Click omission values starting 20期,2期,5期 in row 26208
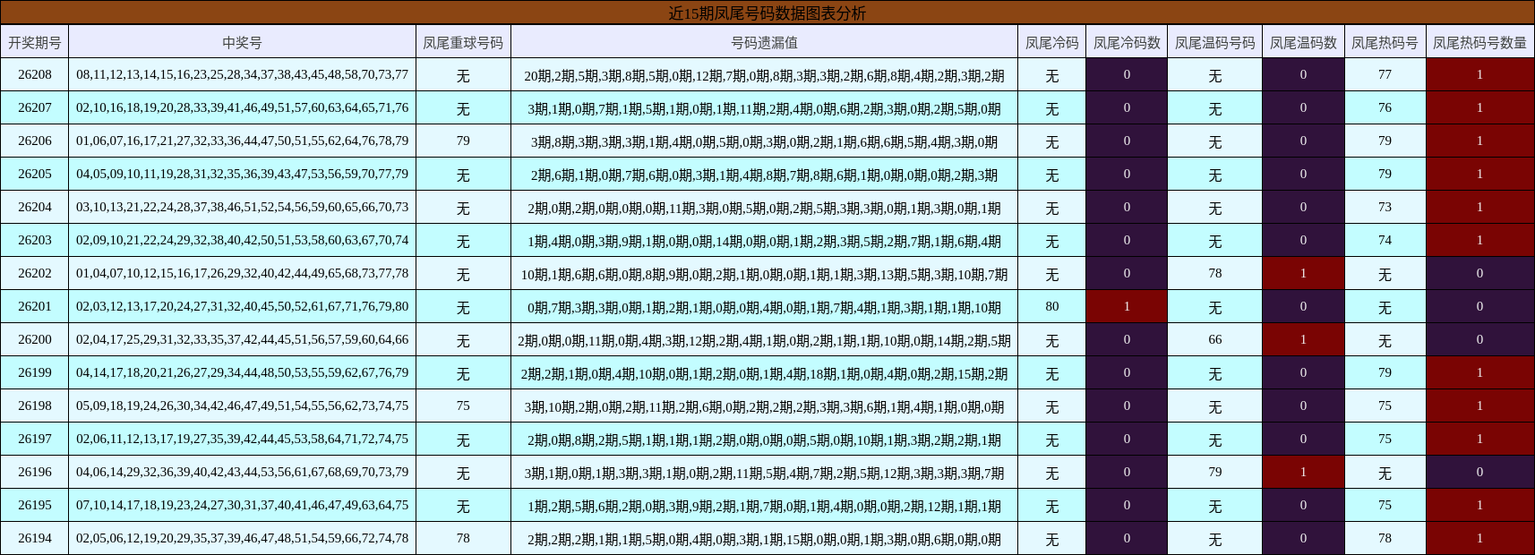1535x555 pixels. (x=764, y=76)
